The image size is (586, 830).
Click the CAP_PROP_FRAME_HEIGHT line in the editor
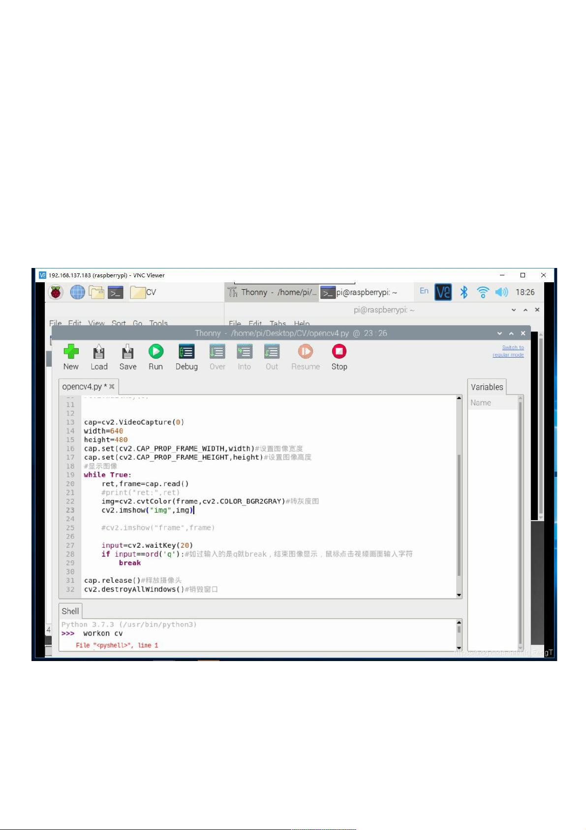198,458
